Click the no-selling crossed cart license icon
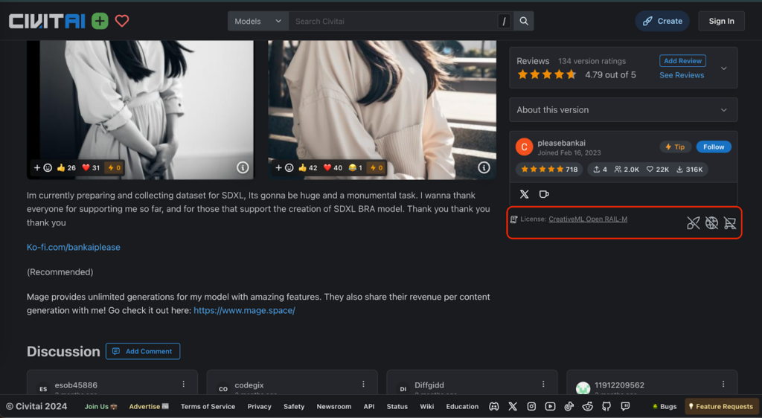Image resolution: width=762 pixels, height=418 pixels. click(730, 223)
